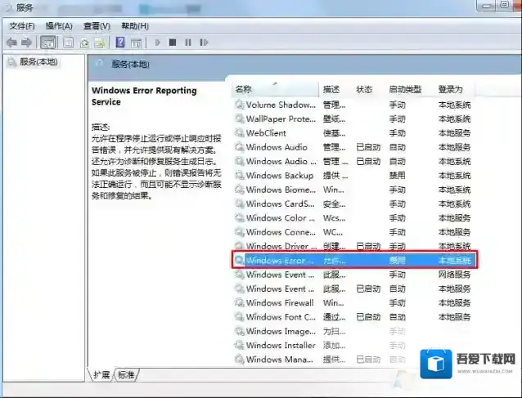This screenshot has height=398, width=522.
Task: Click the Restart Service icon
Action: pos(204,42)
